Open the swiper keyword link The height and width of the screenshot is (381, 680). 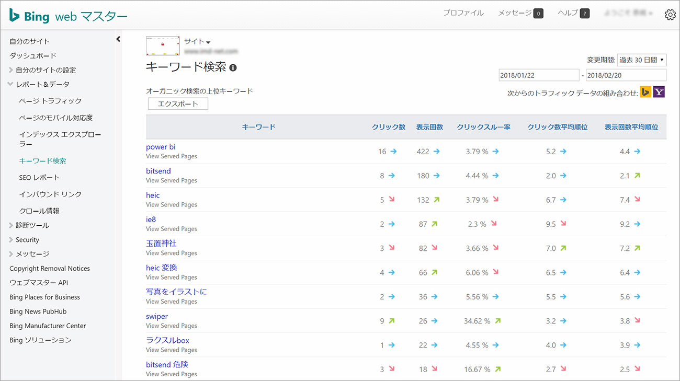tap(157, 316)
